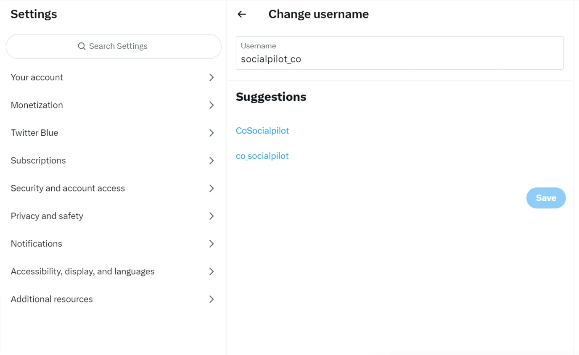
Task: Expand Twitter Blue using its chevron
Action: (212, 133)
